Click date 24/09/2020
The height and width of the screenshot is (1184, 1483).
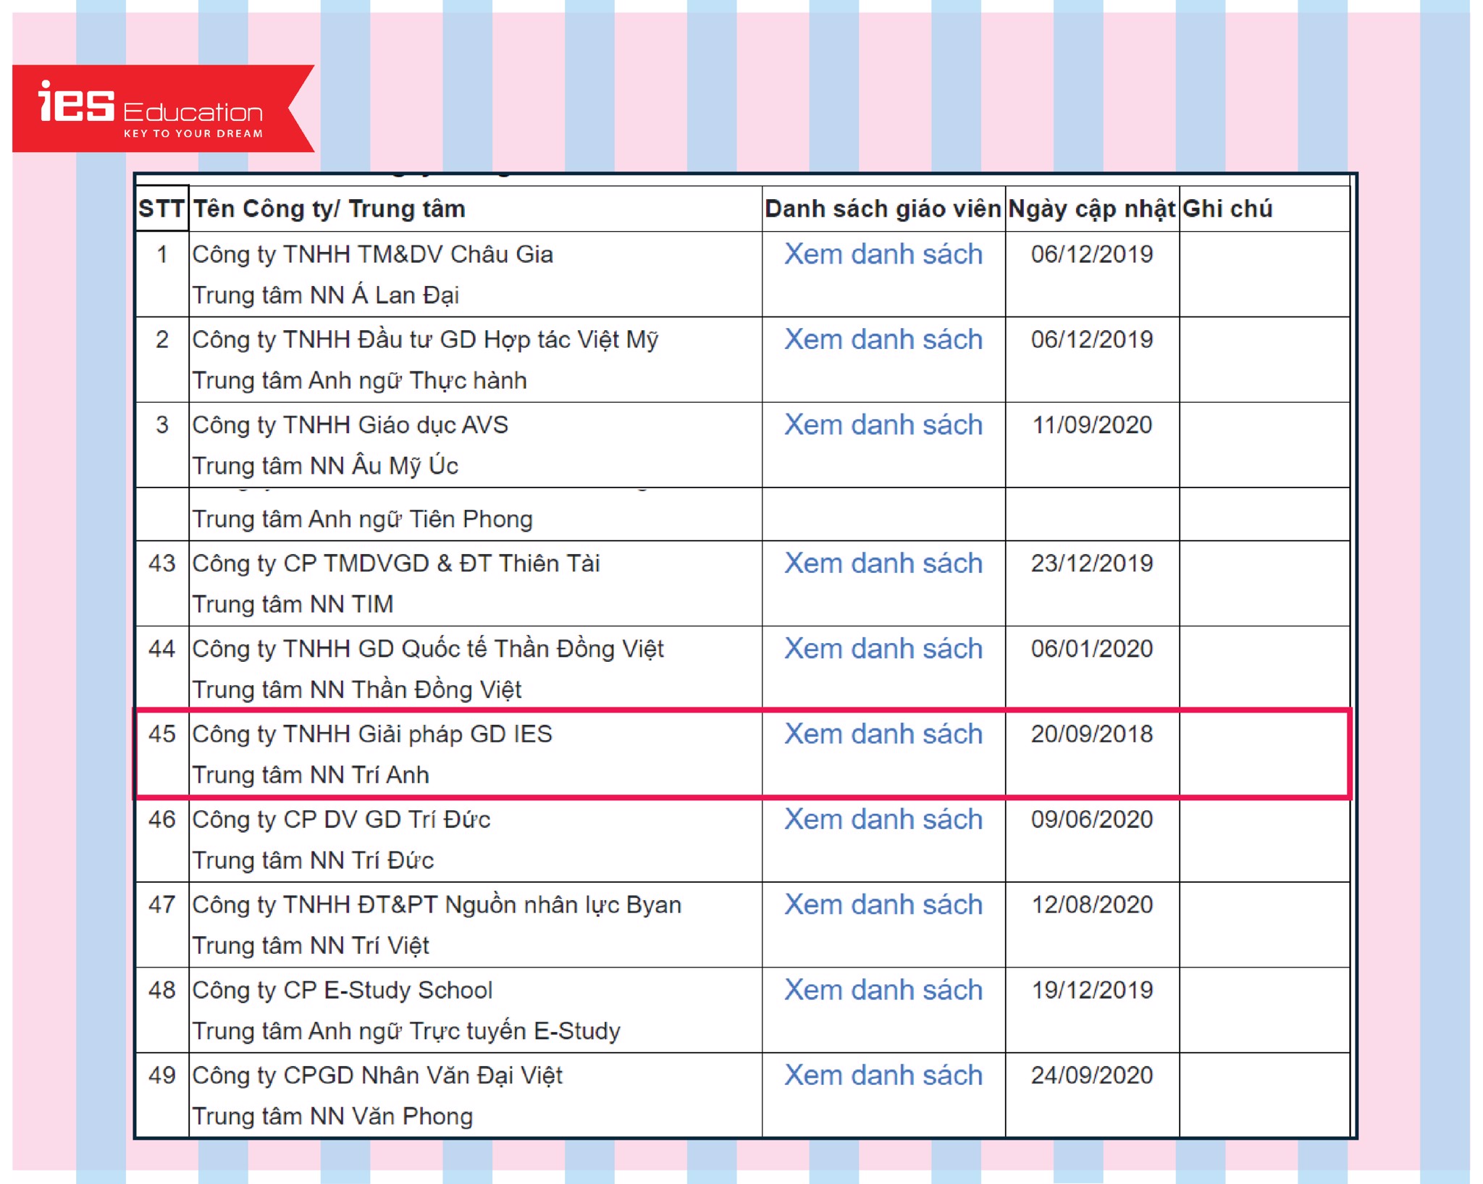click(x=1092, y=1077)
